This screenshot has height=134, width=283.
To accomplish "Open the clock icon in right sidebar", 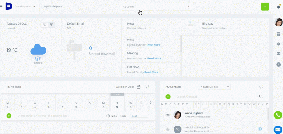I will (x=279, y=65).
